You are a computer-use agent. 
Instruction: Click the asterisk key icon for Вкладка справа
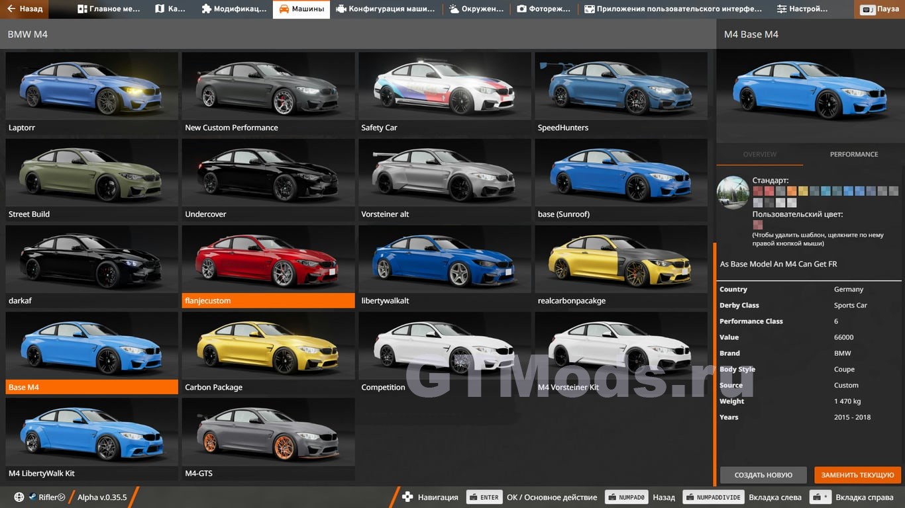coord(822,497)
